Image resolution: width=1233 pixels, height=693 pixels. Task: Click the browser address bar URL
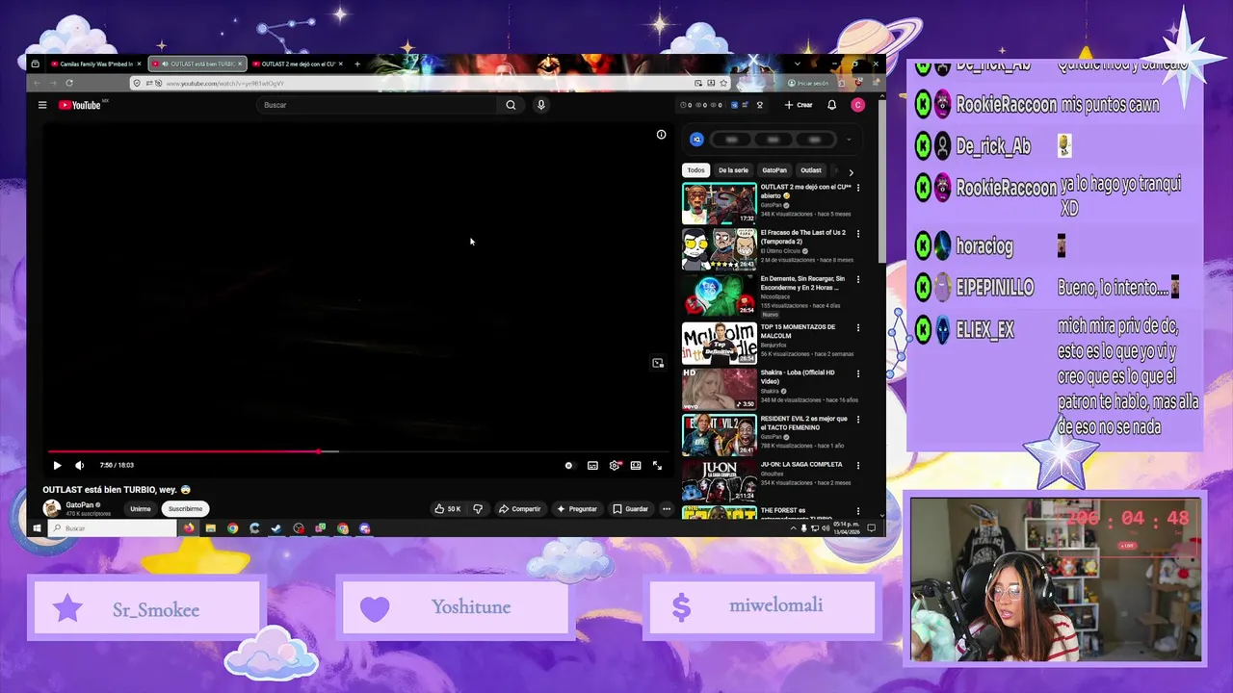tap(224, 84)
